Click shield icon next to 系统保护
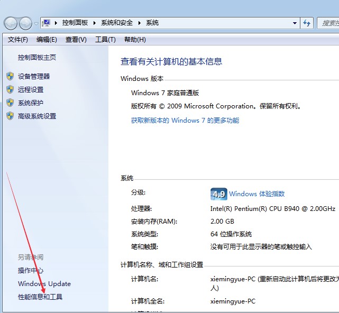Viewport: 339px width, 313px height. (x=10, y=103)
